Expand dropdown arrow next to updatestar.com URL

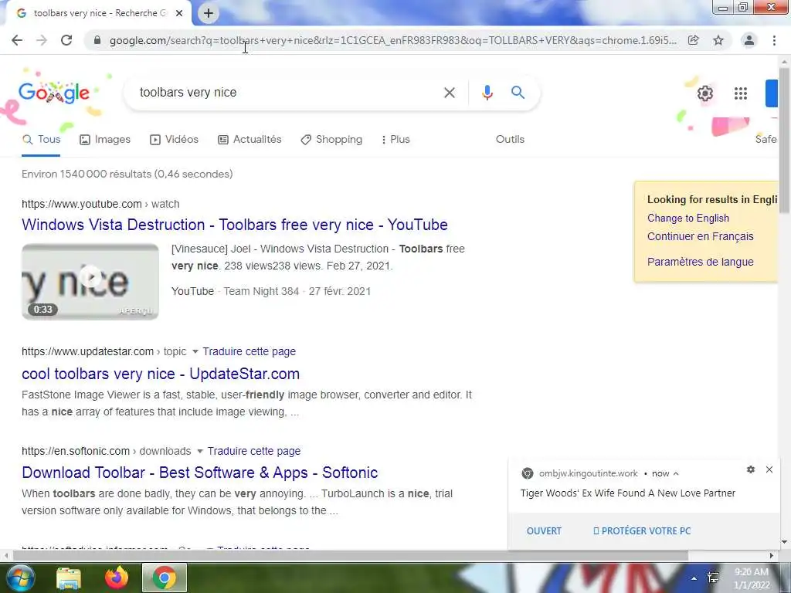195,351
